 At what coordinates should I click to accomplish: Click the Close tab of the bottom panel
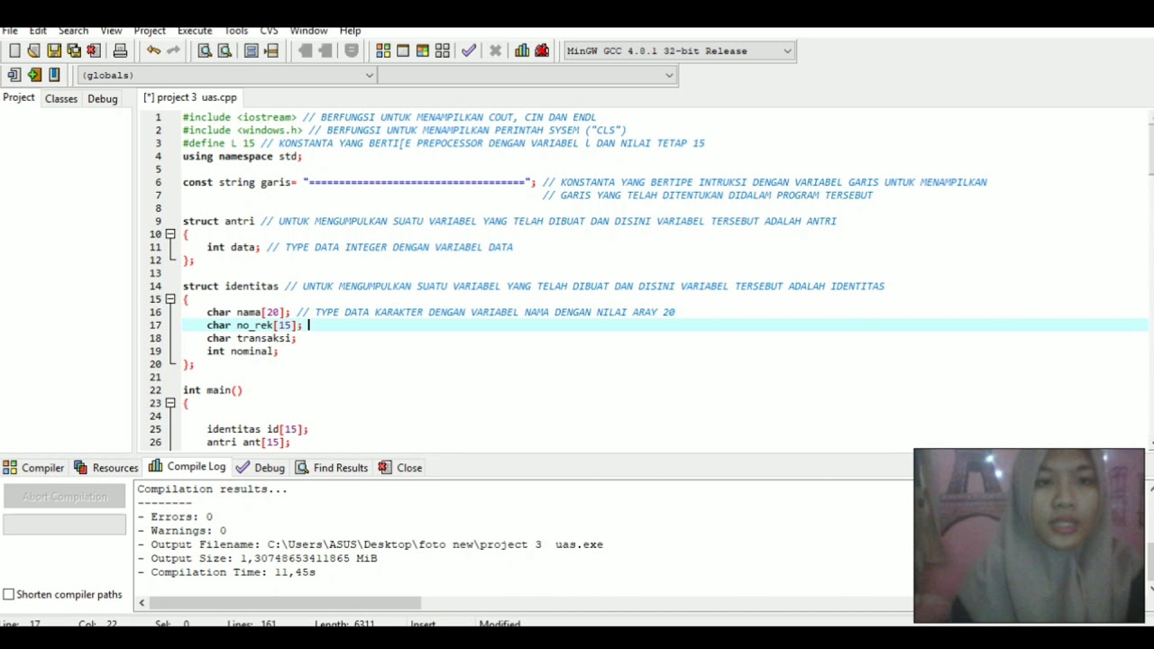(400, 468)
